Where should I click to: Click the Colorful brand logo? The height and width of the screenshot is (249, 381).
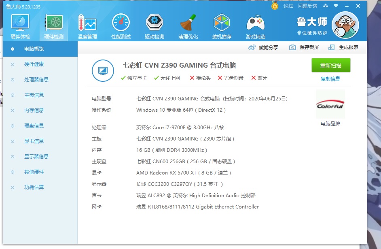click(330, 104)
